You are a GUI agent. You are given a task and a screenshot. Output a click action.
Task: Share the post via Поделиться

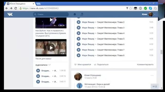coord(101,65)
